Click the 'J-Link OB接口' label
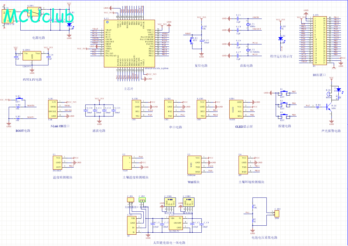348x246 pixels. (x=60, y=126)
